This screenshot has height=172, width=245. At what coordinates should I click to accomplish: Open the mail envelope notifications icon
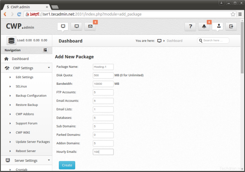[x=90, y=26]
